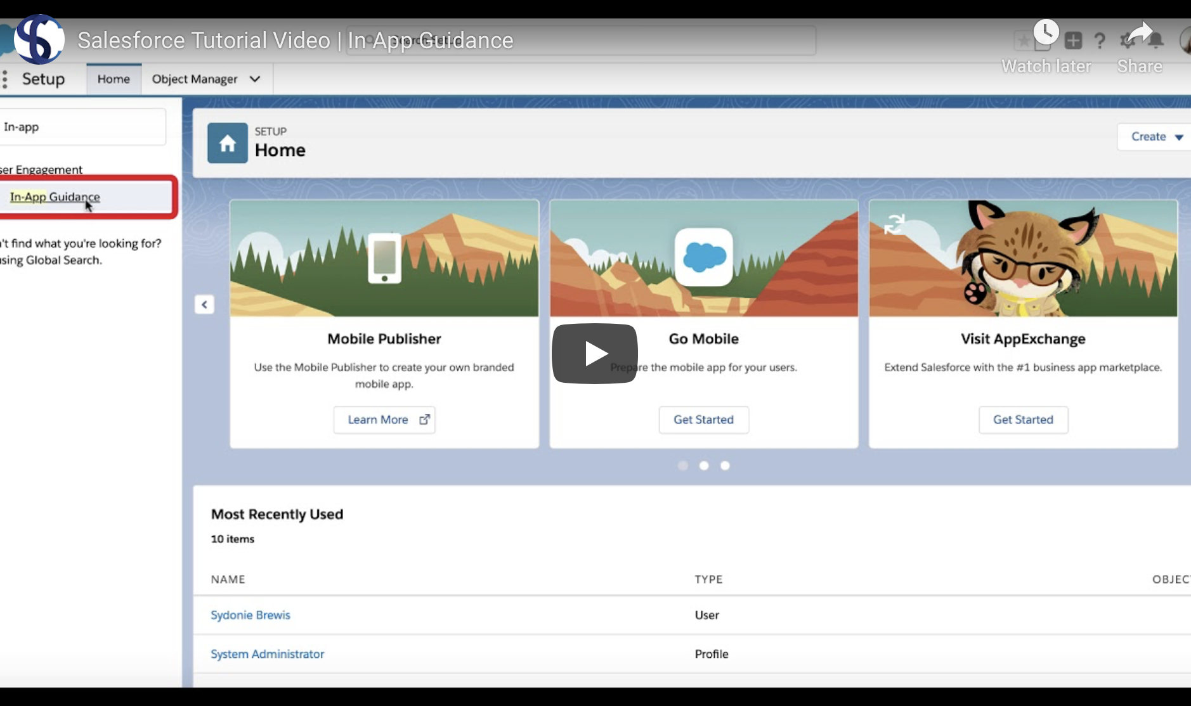This screenshot has width=1191, height=706.
Task: Open In-App Guidance in the sidebar
Action: (55, 197)
